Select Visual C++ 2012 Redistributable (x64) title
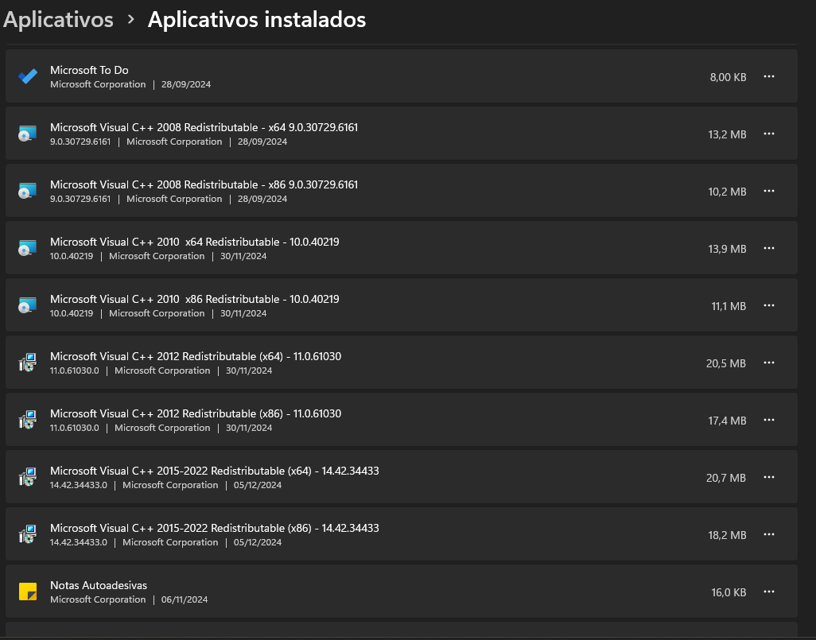Image resolution: width=816 pixels, height=640 pixels. pos(196,356)
